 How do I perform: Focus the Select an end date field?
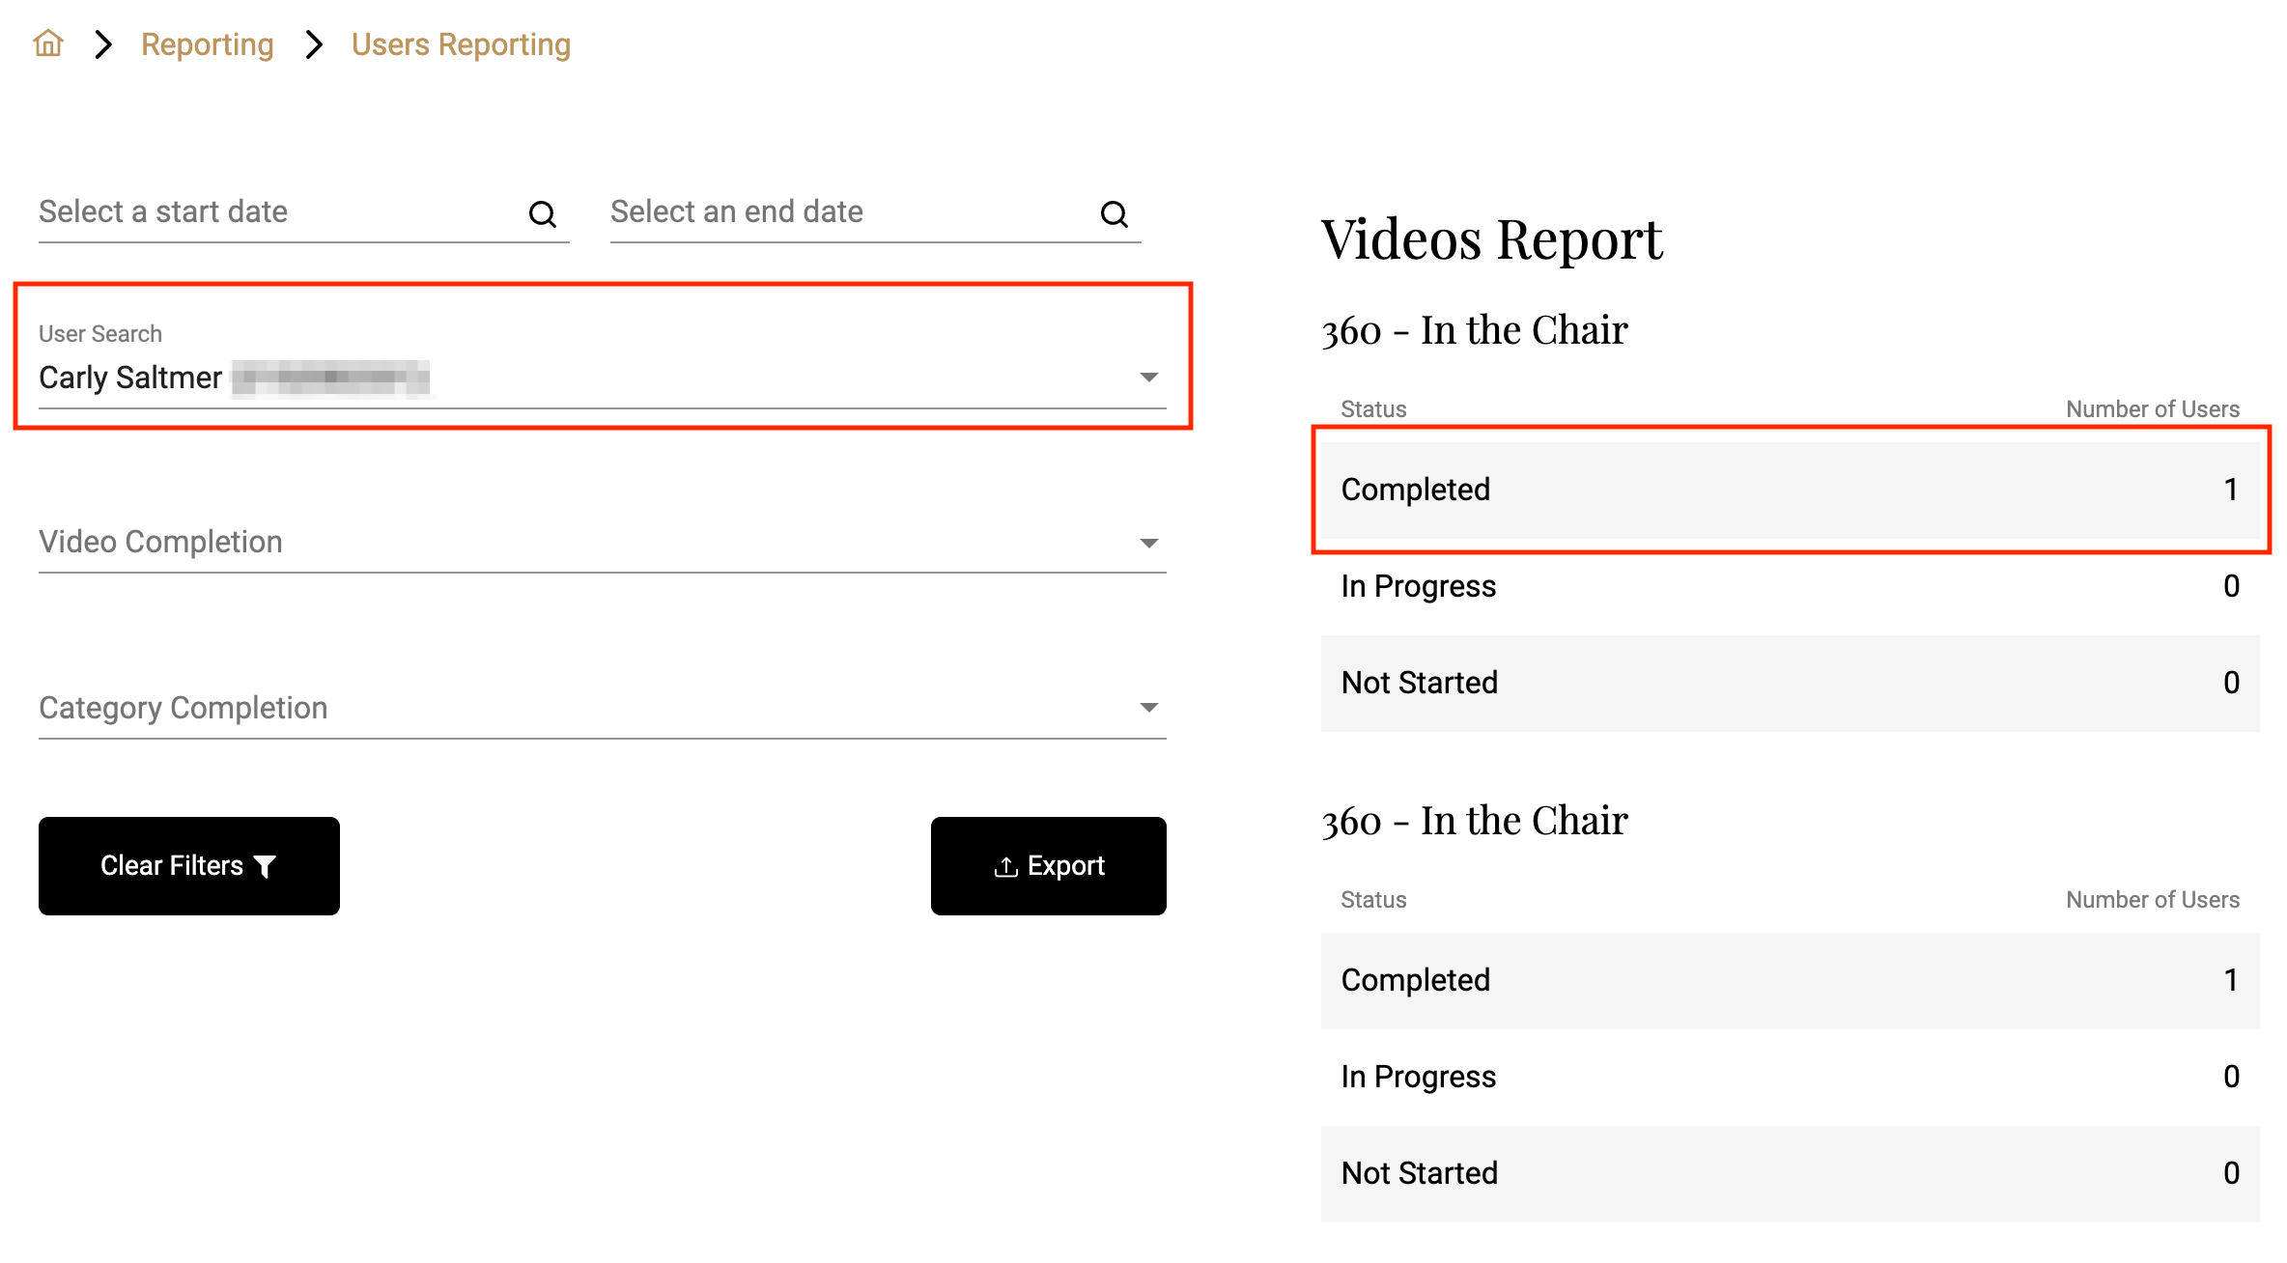[x=876, y=212]
